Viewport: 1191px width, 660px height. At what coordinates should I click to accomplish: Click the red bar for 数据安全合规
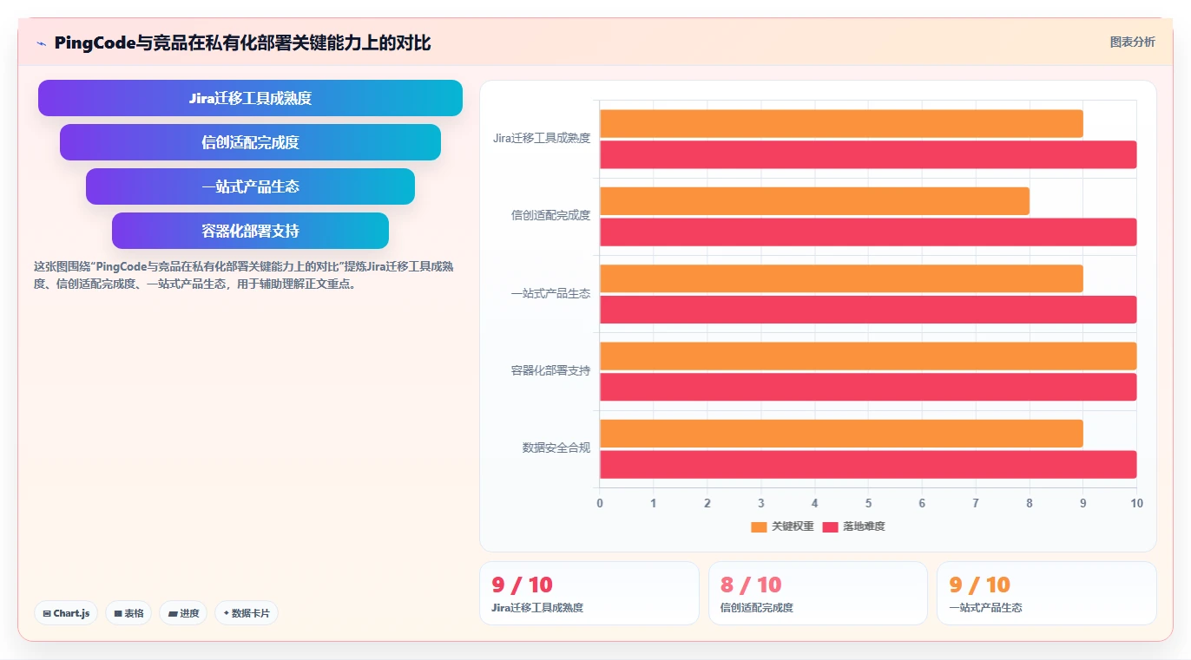tap(868, 464)
